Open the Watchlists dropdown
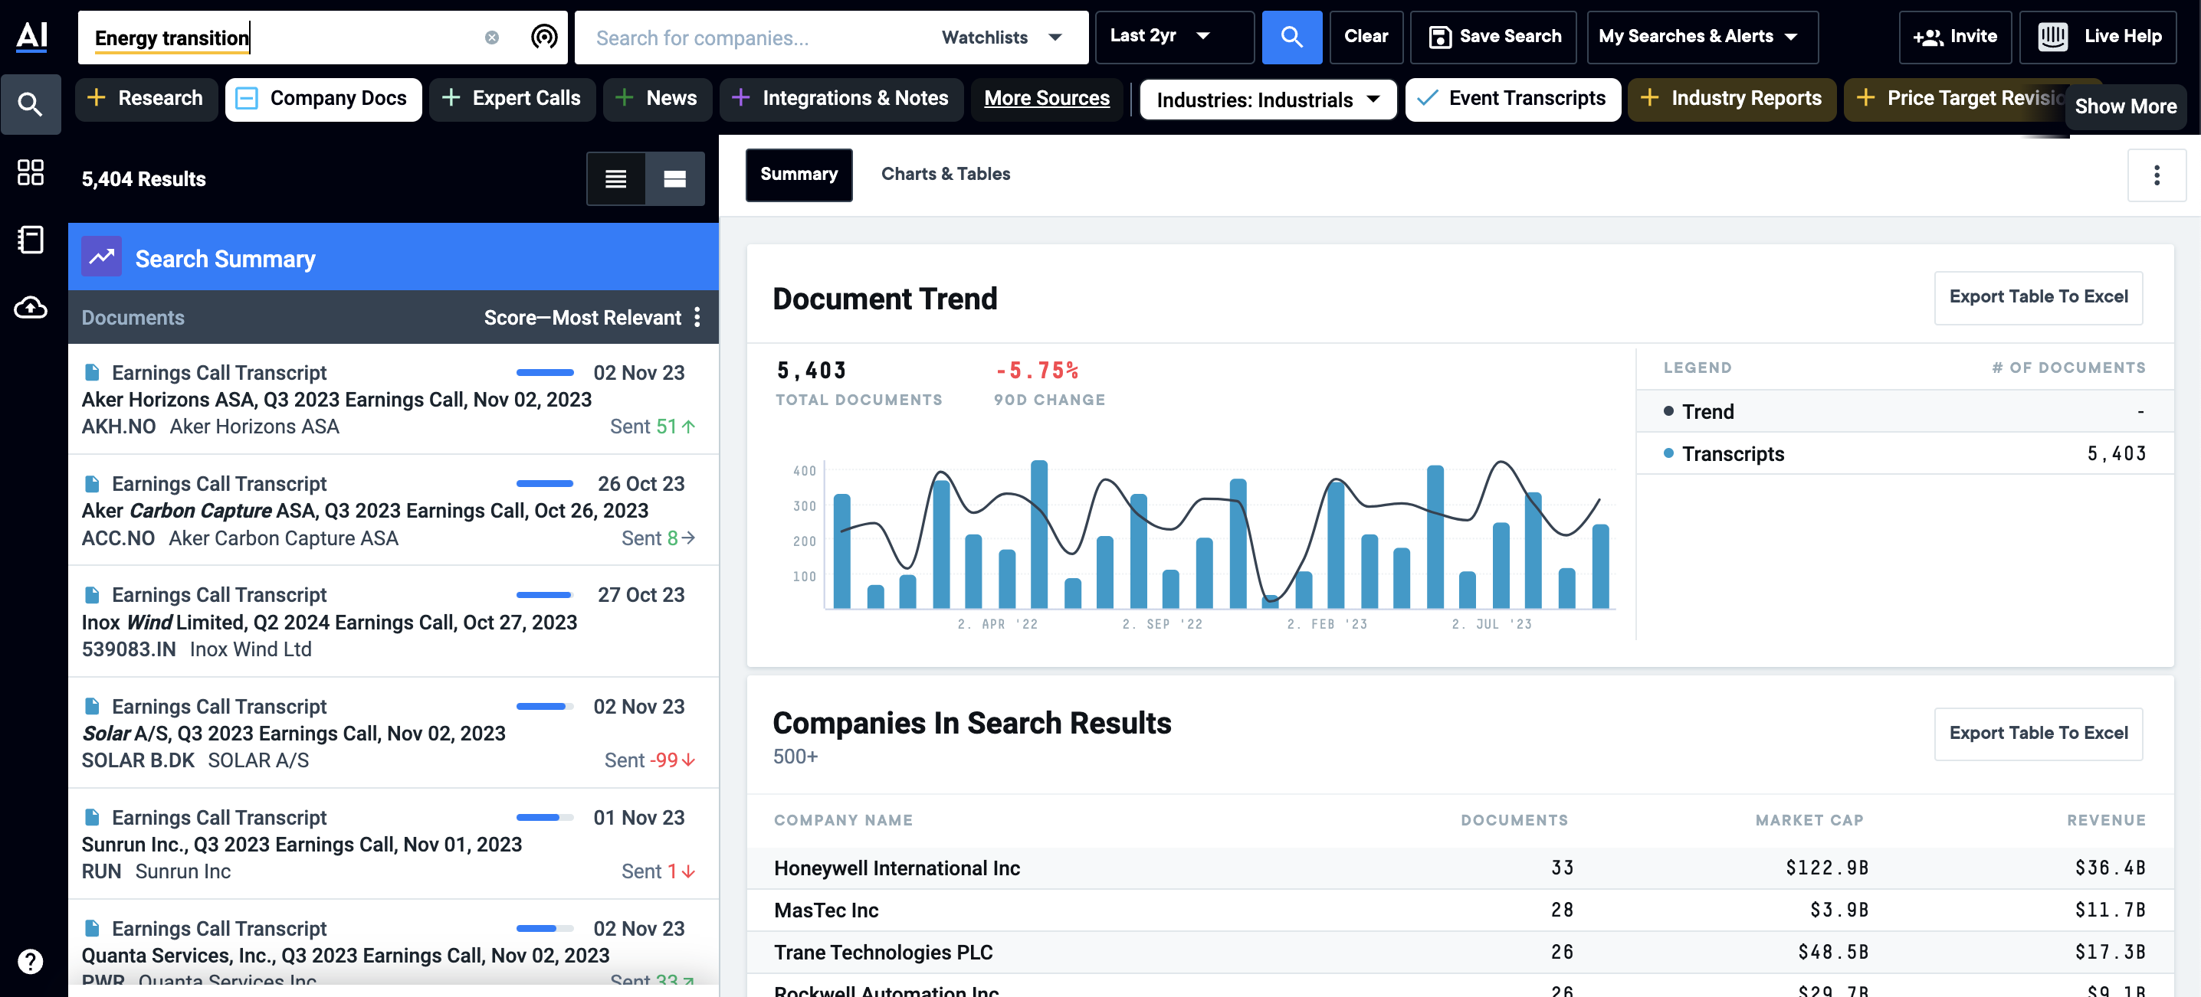This screenshot has height=997, width=2201. point(1002,37)
